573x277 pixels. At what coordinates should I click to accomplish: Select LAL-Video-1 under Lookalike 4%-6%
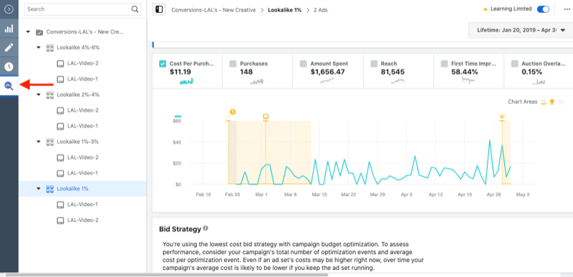pos(83,79)
